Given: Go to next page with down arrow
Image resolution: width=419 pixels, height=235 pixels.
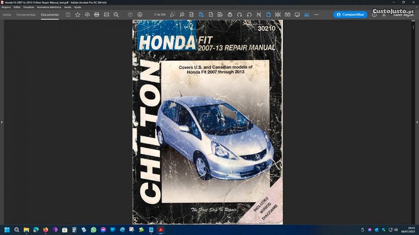Looking at the screenshot, I should [x=140, y=15].
